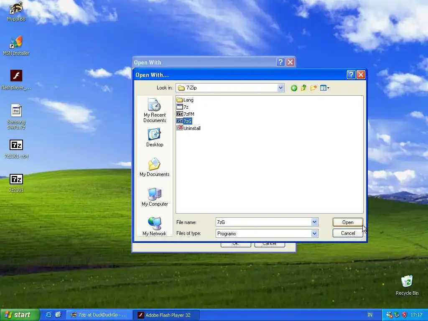
Task: Close the Open With... file dialog
Action: 361,74
